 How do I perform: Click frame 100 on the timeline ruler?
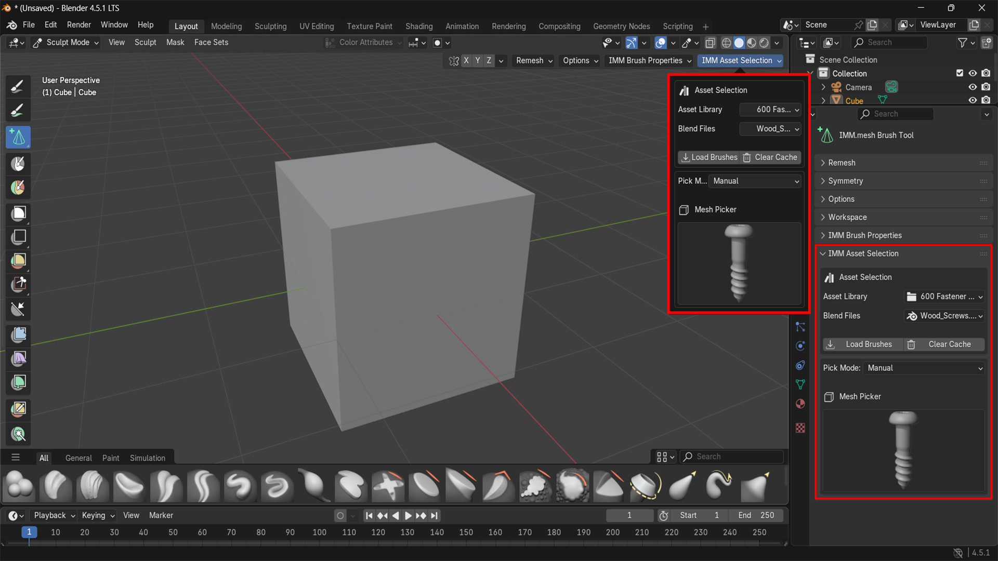point(319,532)
